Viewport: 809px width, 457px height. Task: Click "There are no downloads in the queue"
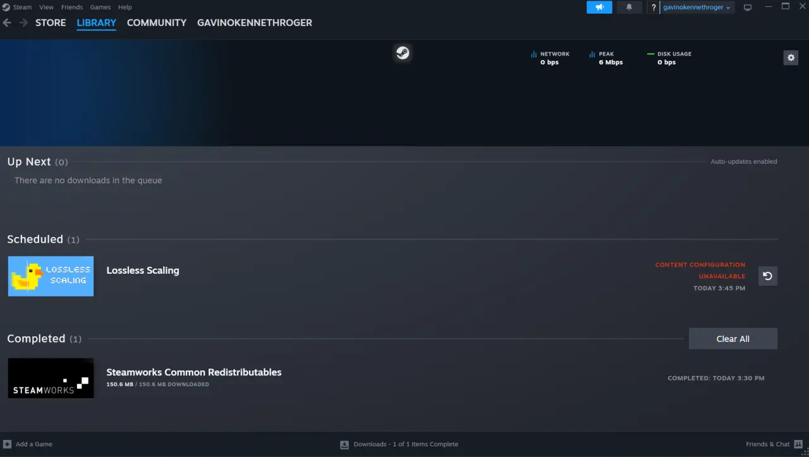coord(88,181)
